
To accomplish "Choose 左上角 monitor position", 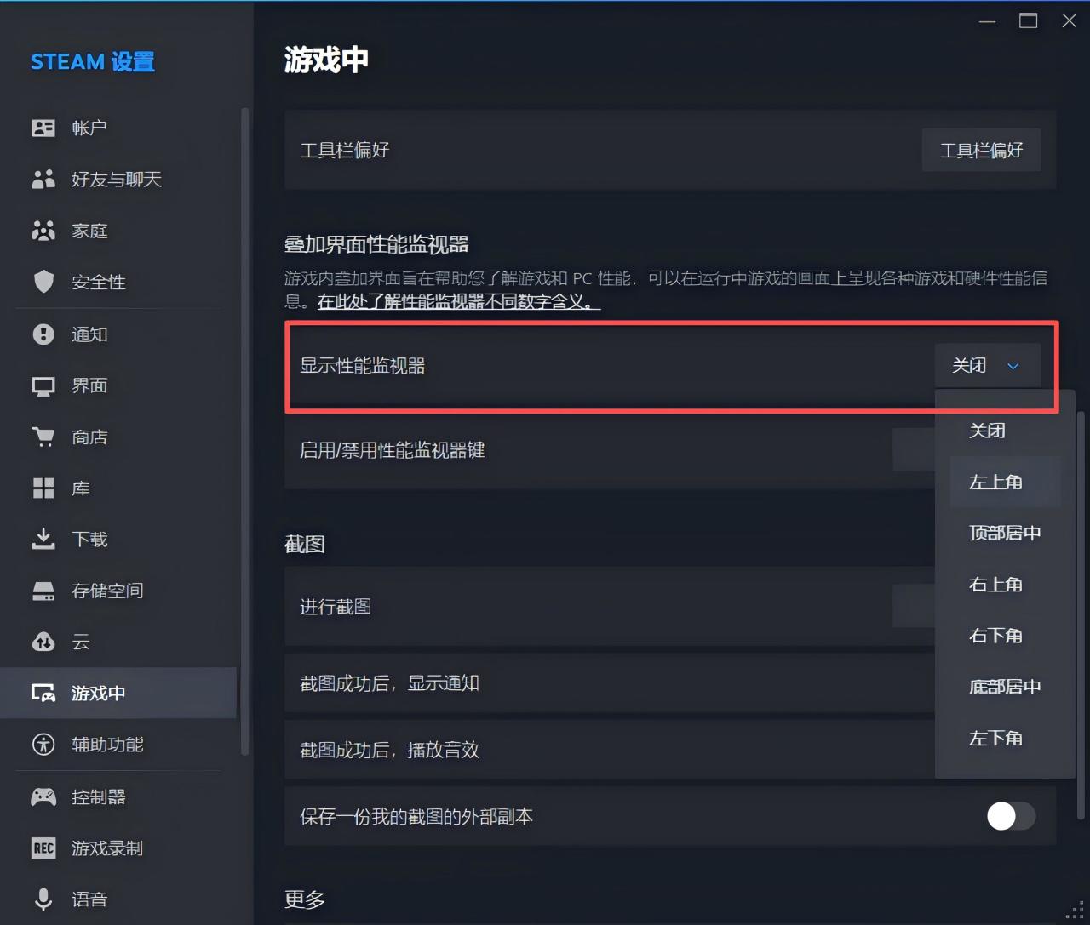I will pos(1005,482).
